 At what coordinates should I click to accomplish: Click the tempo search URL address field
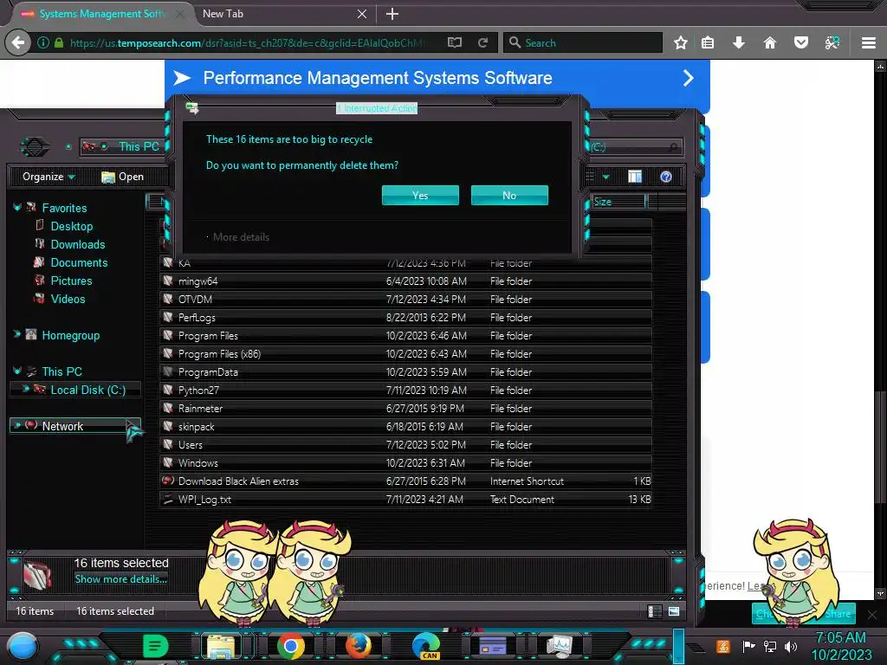249,43
